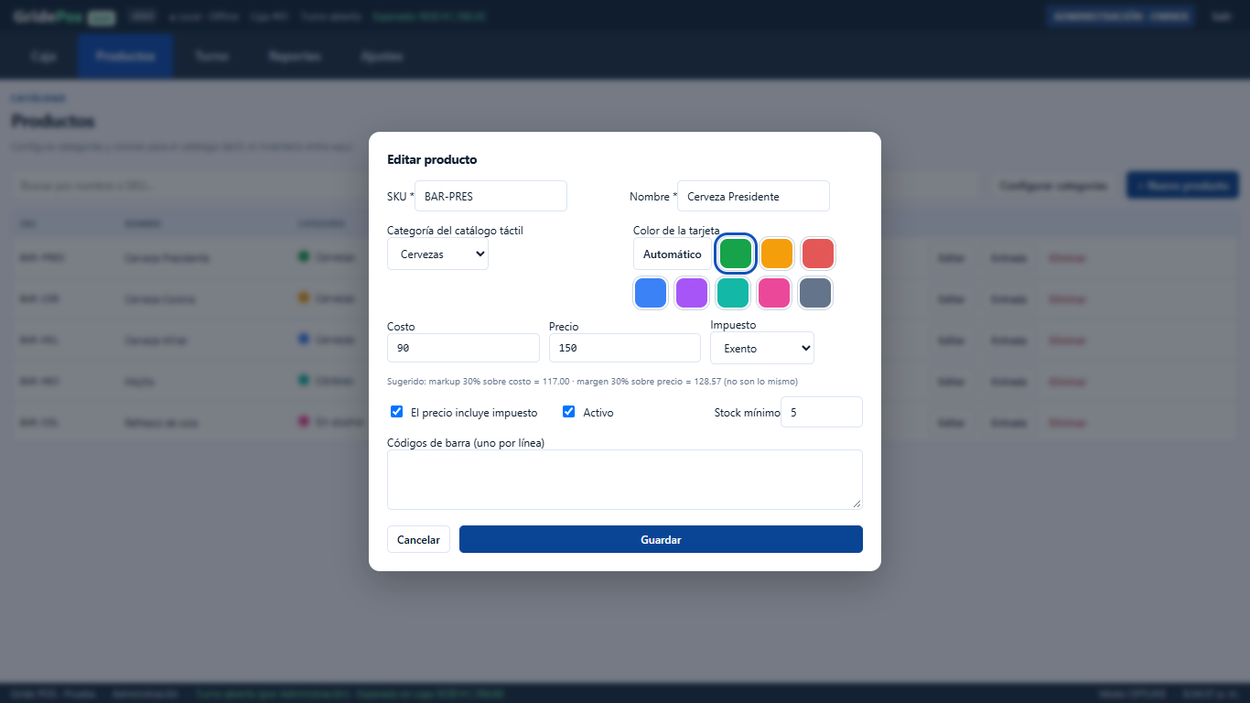Select the pink card color swatch
Image resolution: width=1250 pixels, height=703 pixels.
(x=774, y=293)
